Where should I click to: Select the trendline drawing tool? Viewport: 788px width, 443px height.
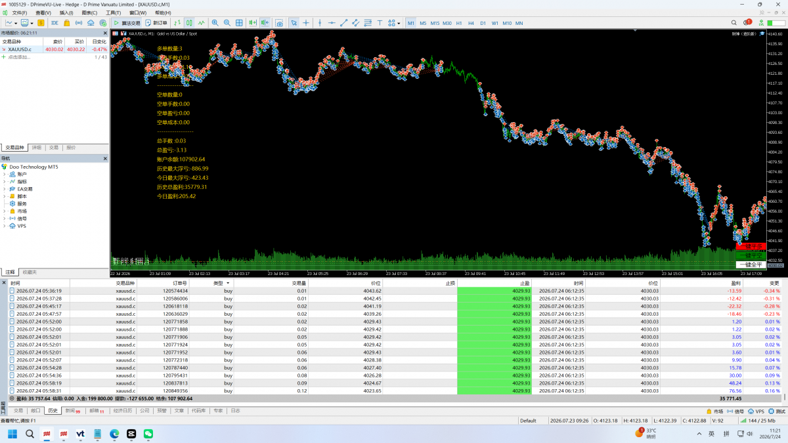[343, 23]
